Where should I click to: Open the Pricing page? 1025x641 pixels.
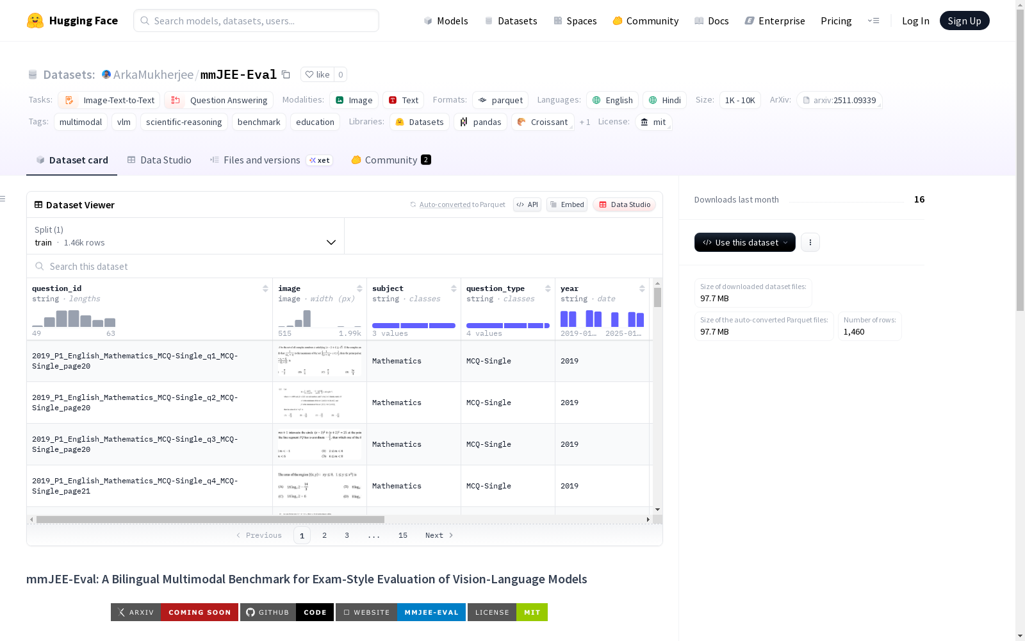click(836, 21)
